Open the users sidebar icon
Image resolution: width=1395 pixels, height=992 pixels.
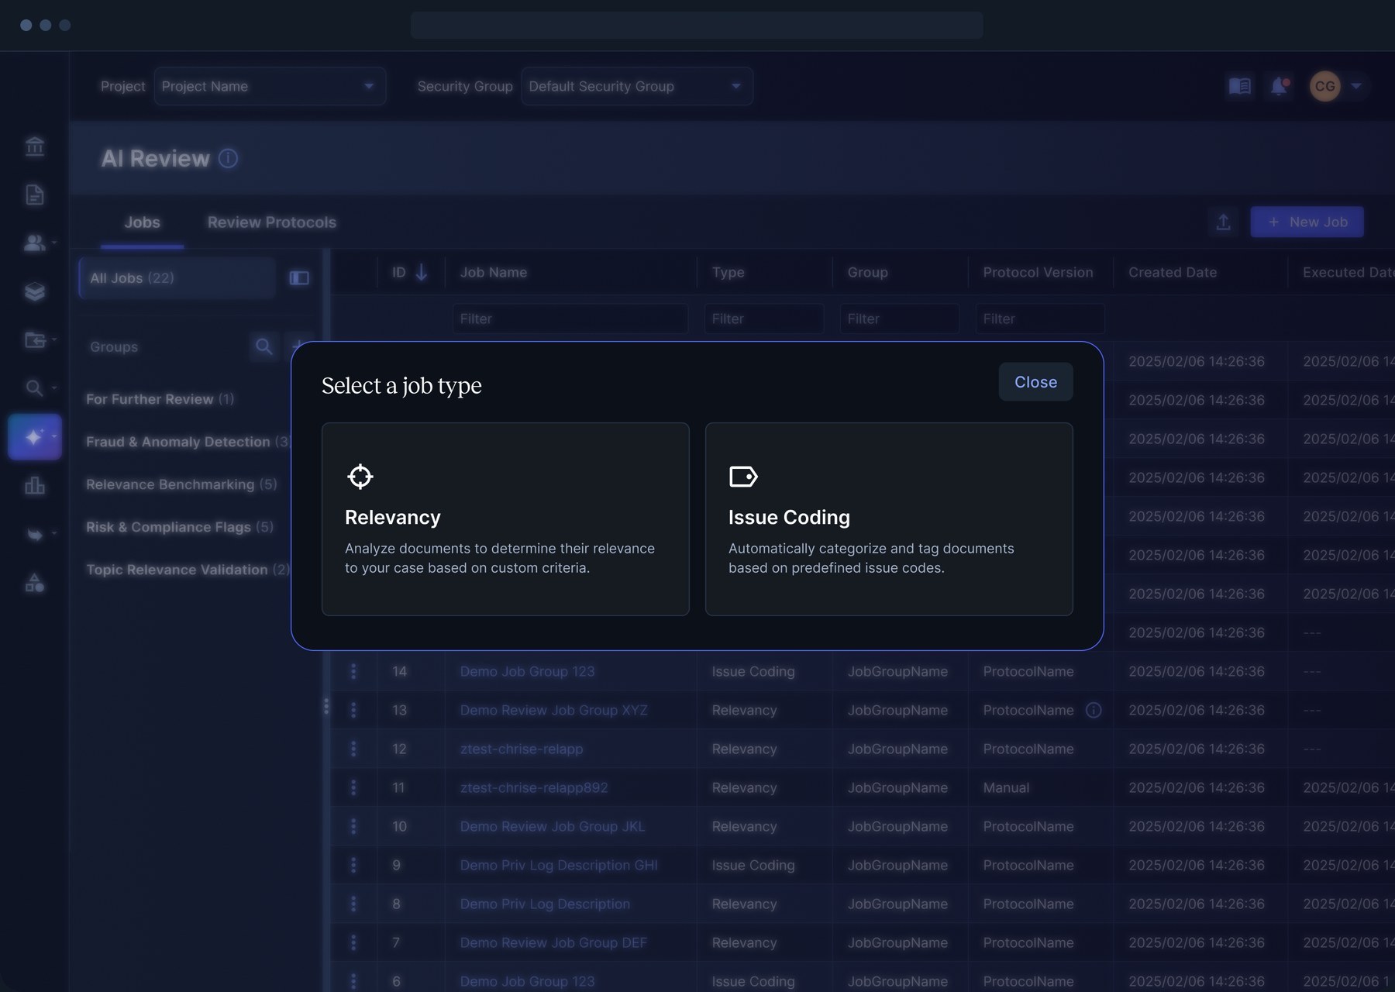[34, 243]
